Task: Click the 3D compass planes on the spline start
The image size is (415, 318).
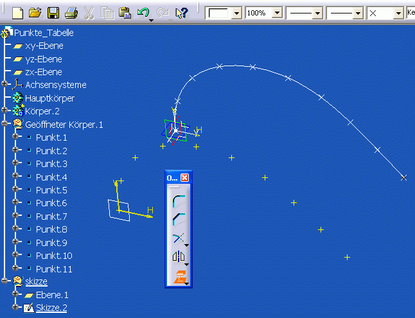Action: point(175,130)
